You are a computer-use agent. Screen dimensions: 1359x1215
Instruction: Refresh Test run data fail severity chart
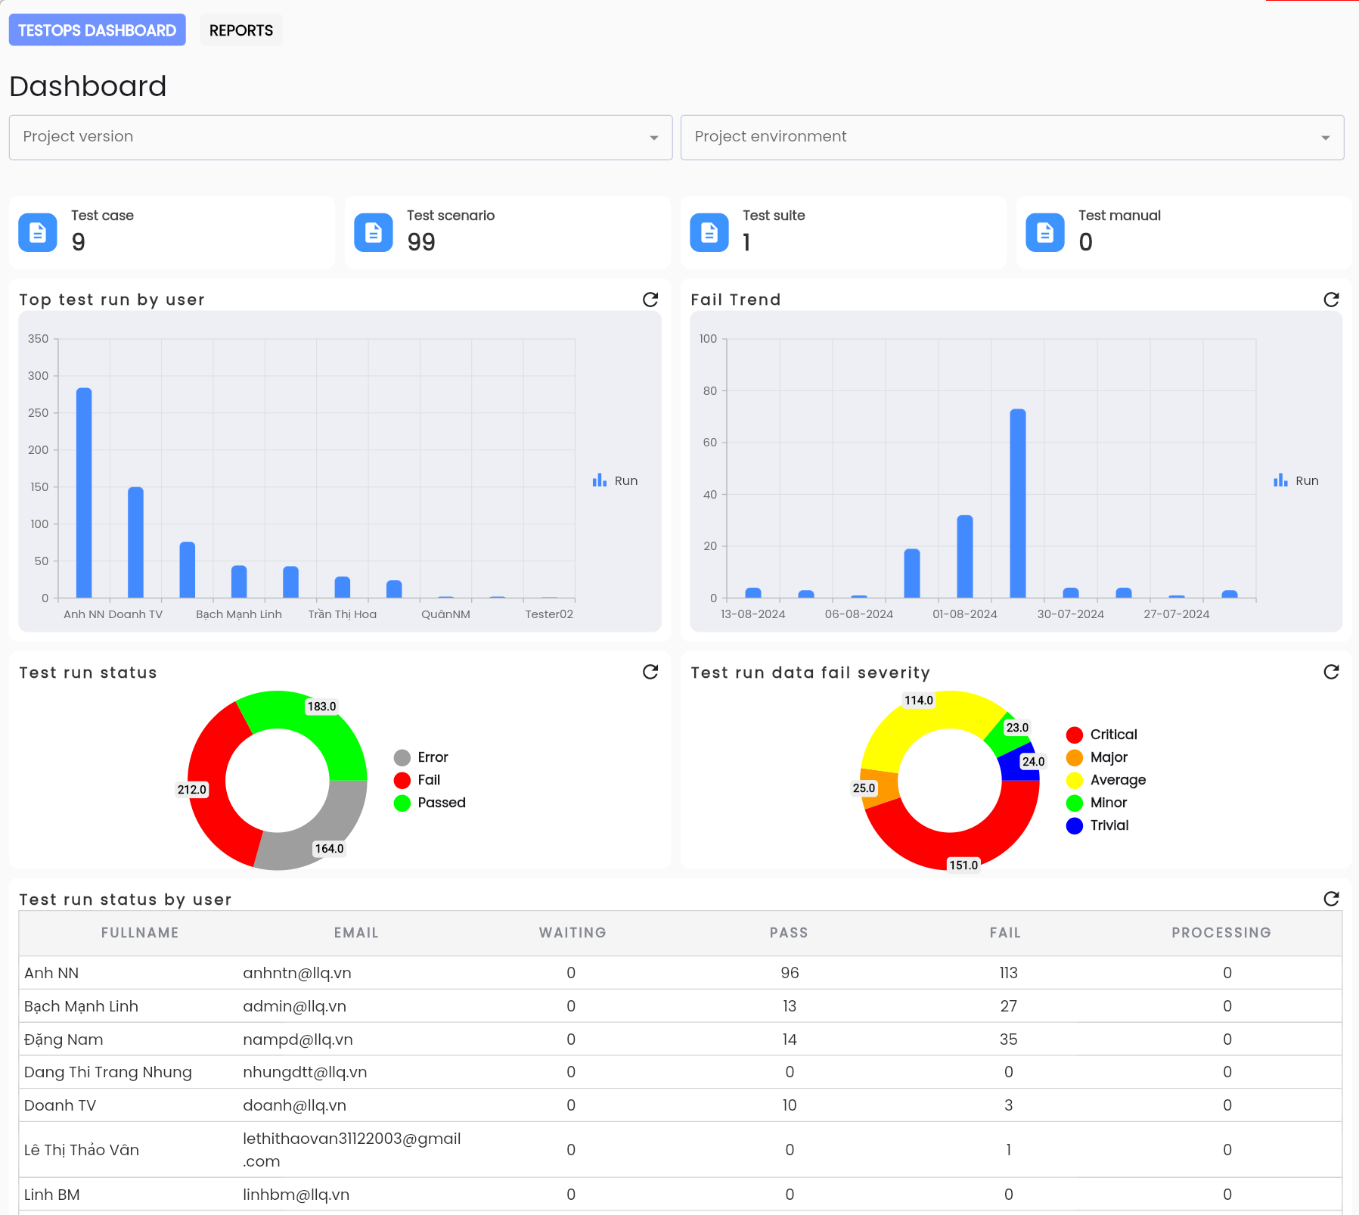pyautogui.click(x=1332, y=672)
